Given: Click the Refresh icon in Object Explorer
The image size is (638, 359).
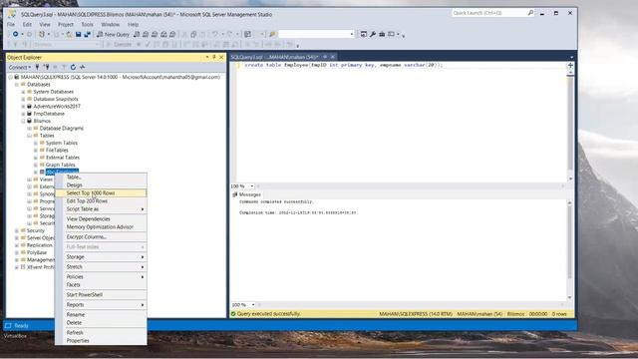Looking at the screenshot, I should pyautogui.click(x=73, y=67).
